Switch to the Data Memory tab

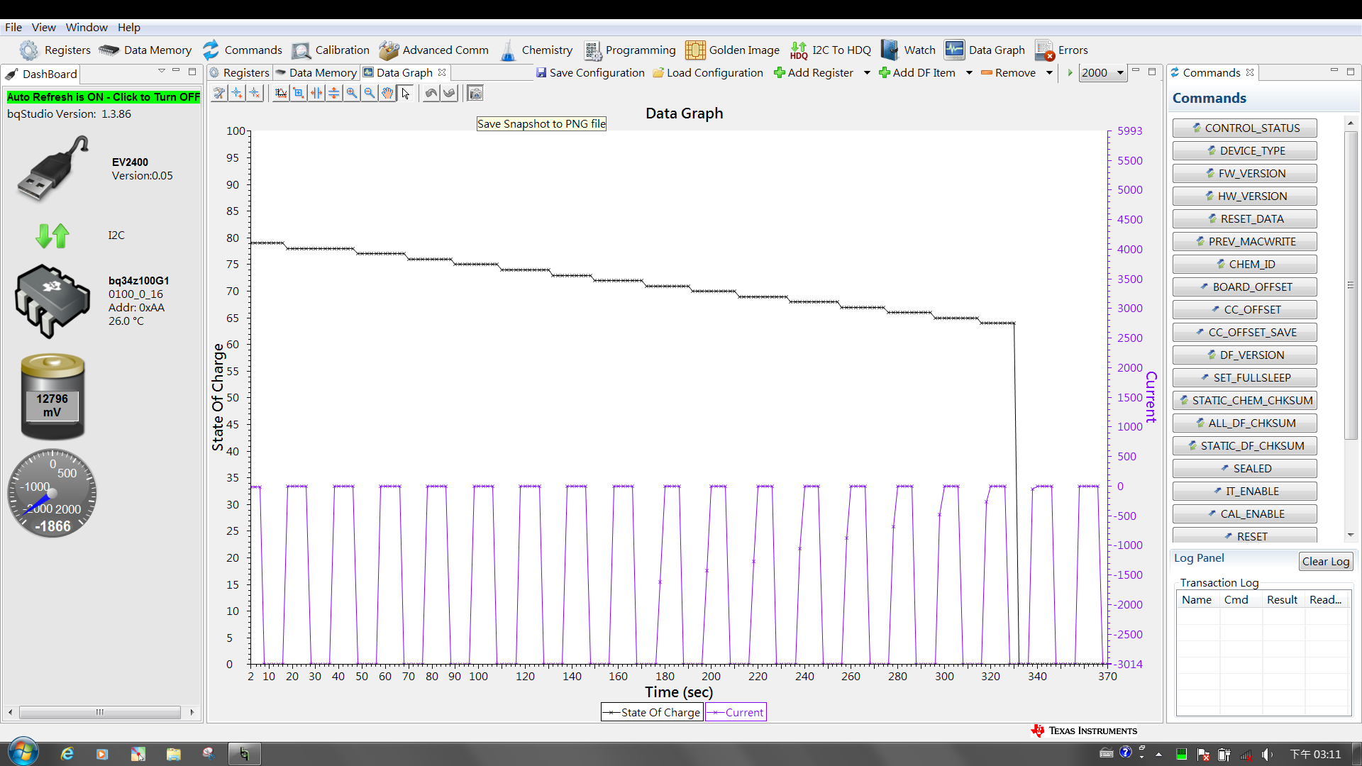tap(316, 73)
